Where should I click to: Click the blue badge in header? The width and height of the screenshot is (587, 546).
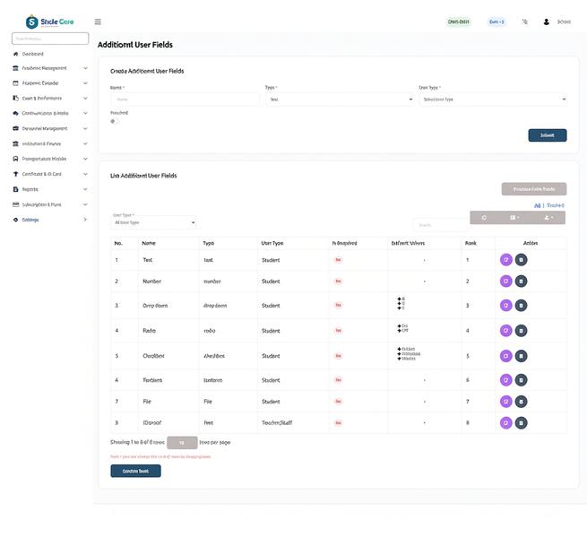coord(496,22)
